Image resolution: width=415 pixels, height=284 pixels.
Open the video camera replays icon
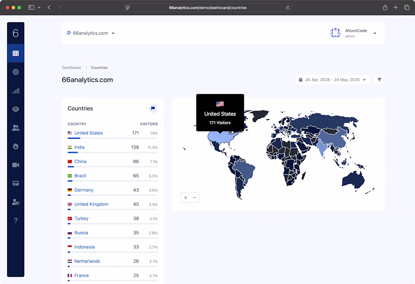point(15,165)
